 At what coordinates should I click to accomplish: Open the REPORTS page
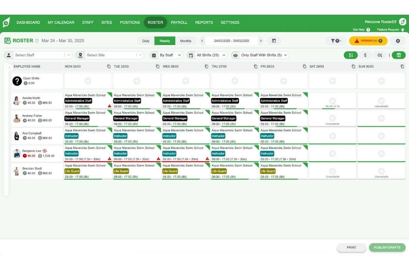click(204, 23)
